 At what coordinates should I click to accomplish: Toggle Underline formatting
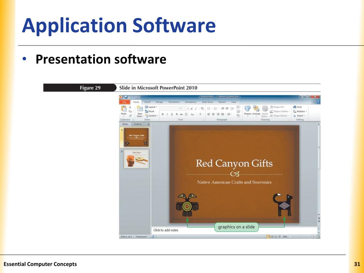(172, 114)
